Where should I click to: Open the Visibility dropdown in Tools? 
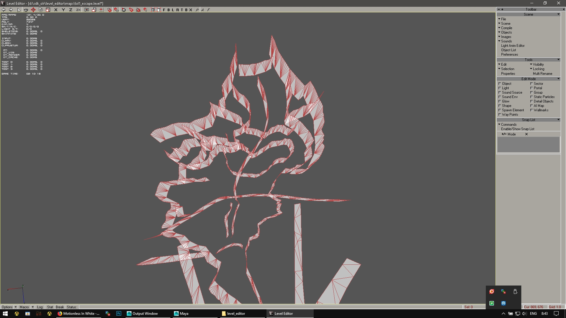(x=538, y=64)
